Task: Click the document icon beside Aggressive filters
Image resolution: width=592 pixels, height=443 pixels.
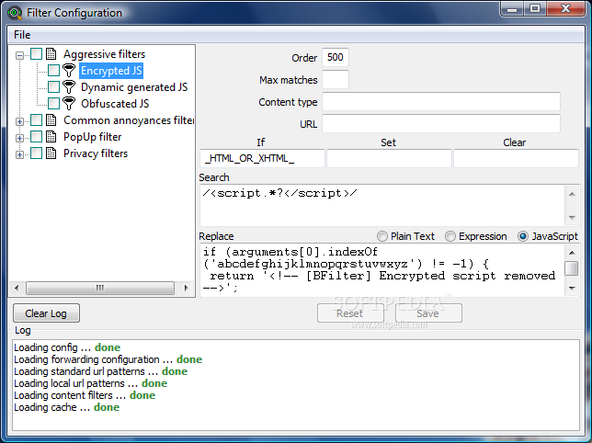Action: (51, 54)
